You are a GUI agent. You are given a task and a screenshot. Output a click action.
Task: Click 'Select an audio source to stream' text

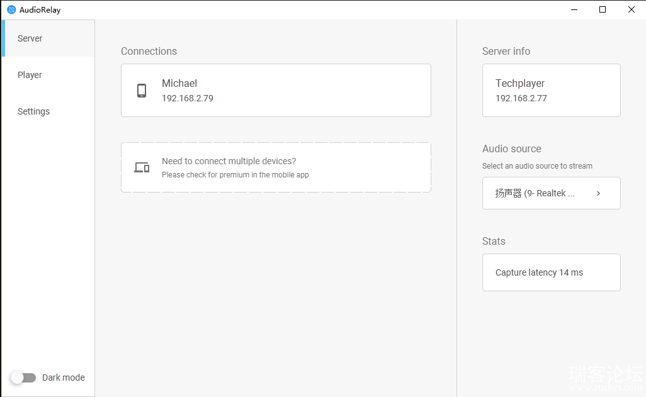537,166
